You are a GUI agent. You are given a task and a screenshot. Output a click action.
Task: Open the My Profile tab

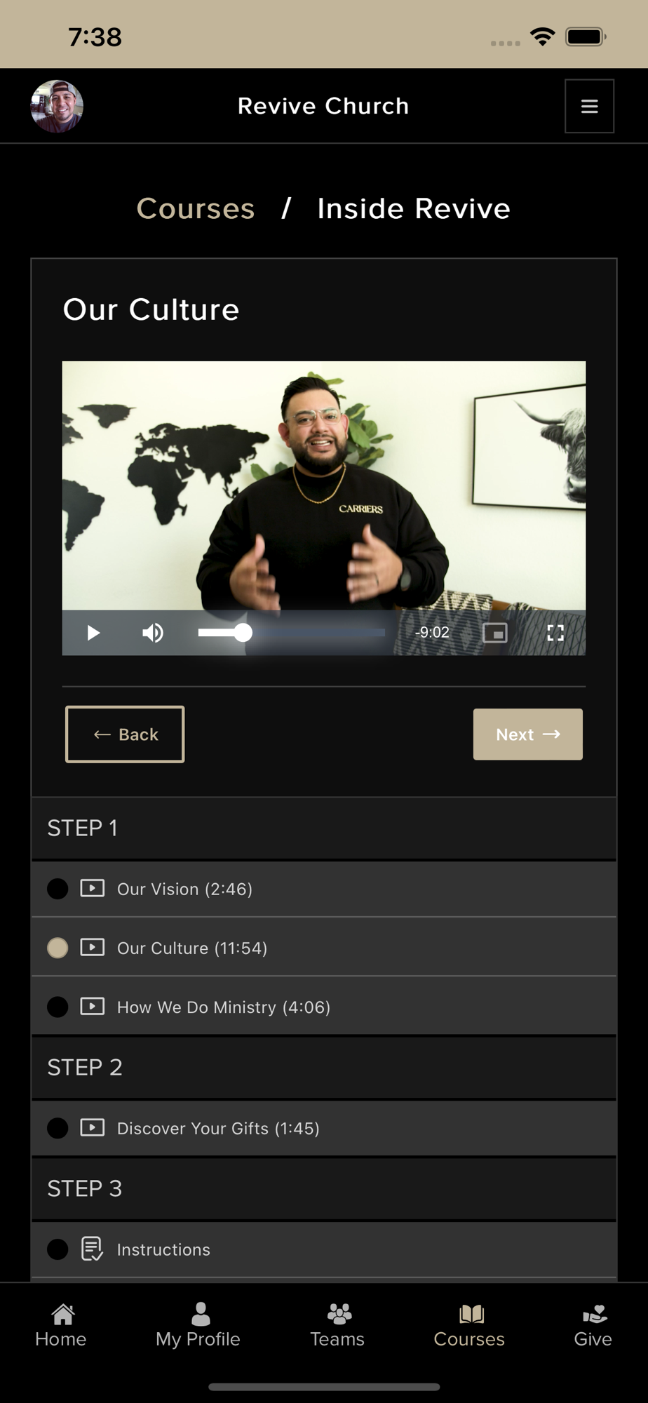tap(198, 1325)
